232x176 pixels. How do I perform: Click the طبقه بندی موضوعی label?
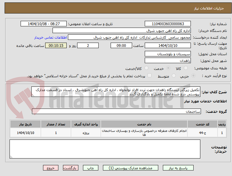coord(210,68)
